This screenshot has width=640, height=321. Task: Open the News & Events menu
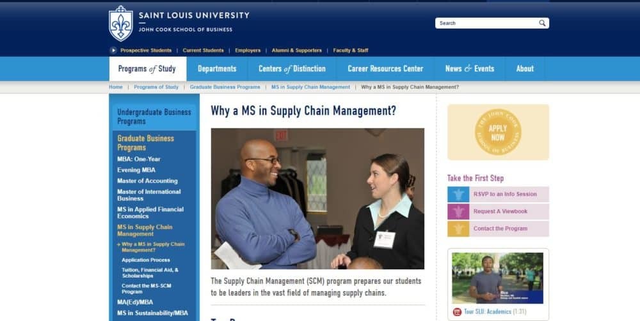tap(470, 69)
